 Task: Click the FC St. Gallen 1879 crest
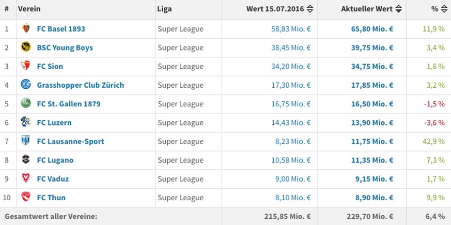point(26,103)
